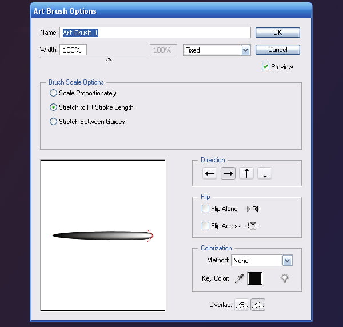Click the Key Color black swatch
The height and width of the screenshot is (327, 343).
[255, 278]
